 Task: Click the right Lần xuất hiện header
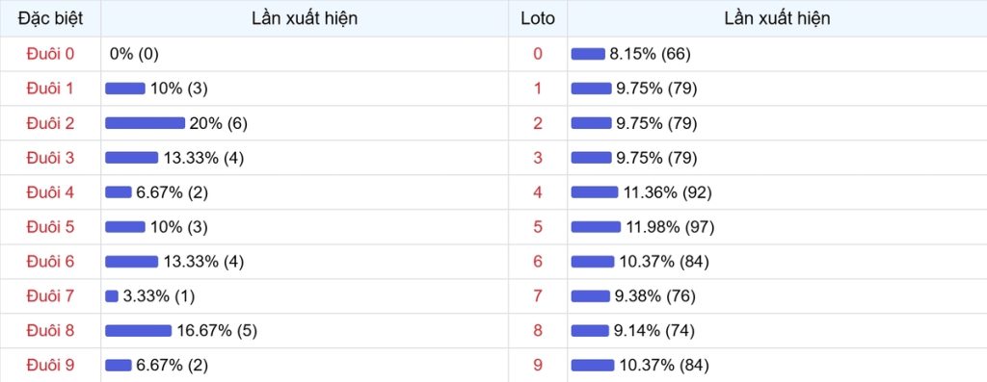777,18
